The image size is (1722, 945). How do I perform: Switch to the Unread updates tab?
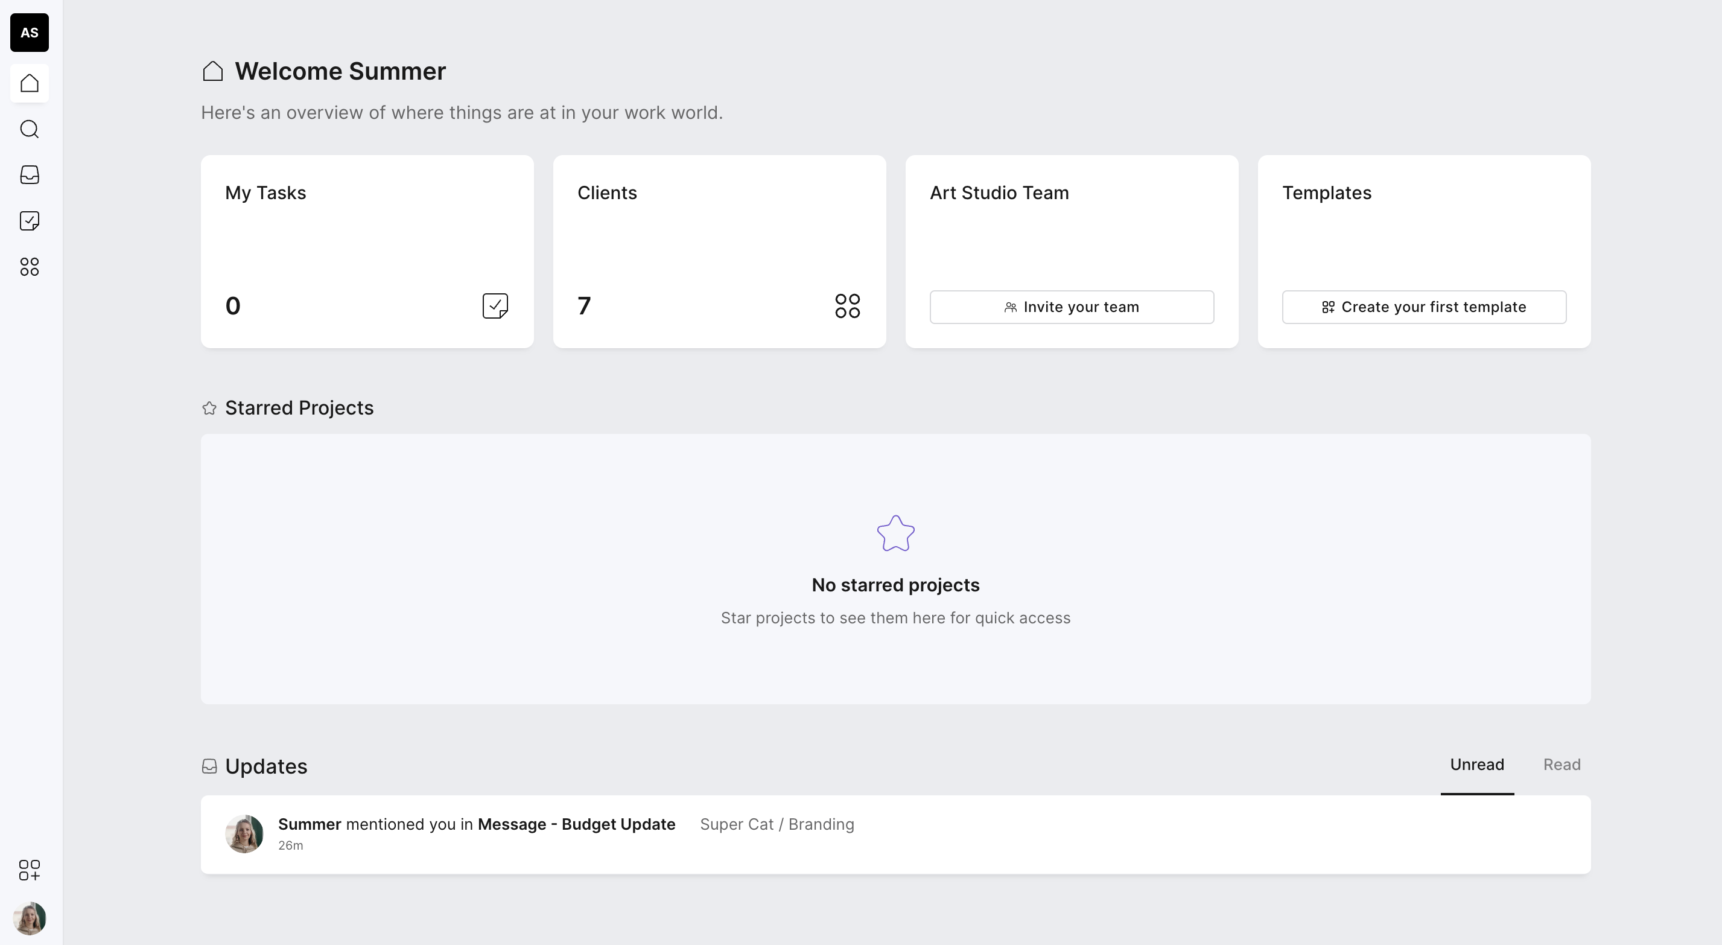tap(1476, 765)
